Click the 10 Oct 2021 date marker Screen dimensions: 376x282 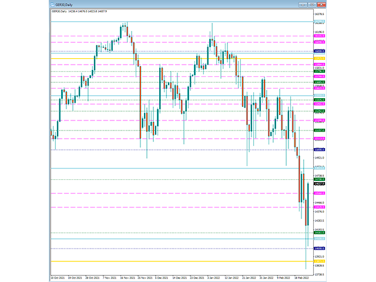point(58,278)
